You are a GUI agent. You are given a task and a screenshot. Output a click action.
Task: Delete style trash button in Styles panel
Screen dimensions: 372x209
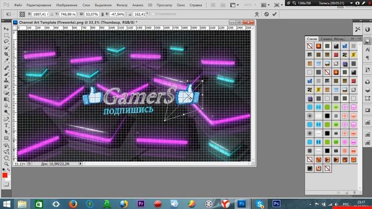(x=354, y=192)
